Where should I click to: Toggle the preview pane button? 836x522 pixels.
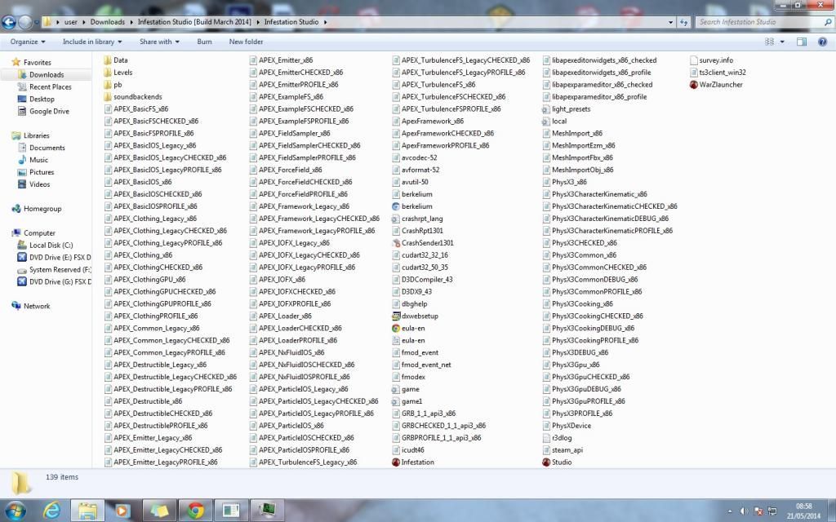point(801,42)
